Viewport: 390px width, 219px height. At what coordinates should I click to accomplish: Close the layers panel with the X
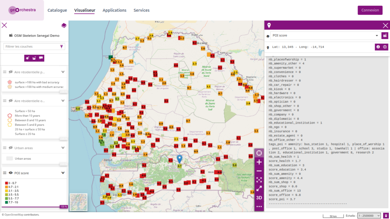[x=4, y=25]
